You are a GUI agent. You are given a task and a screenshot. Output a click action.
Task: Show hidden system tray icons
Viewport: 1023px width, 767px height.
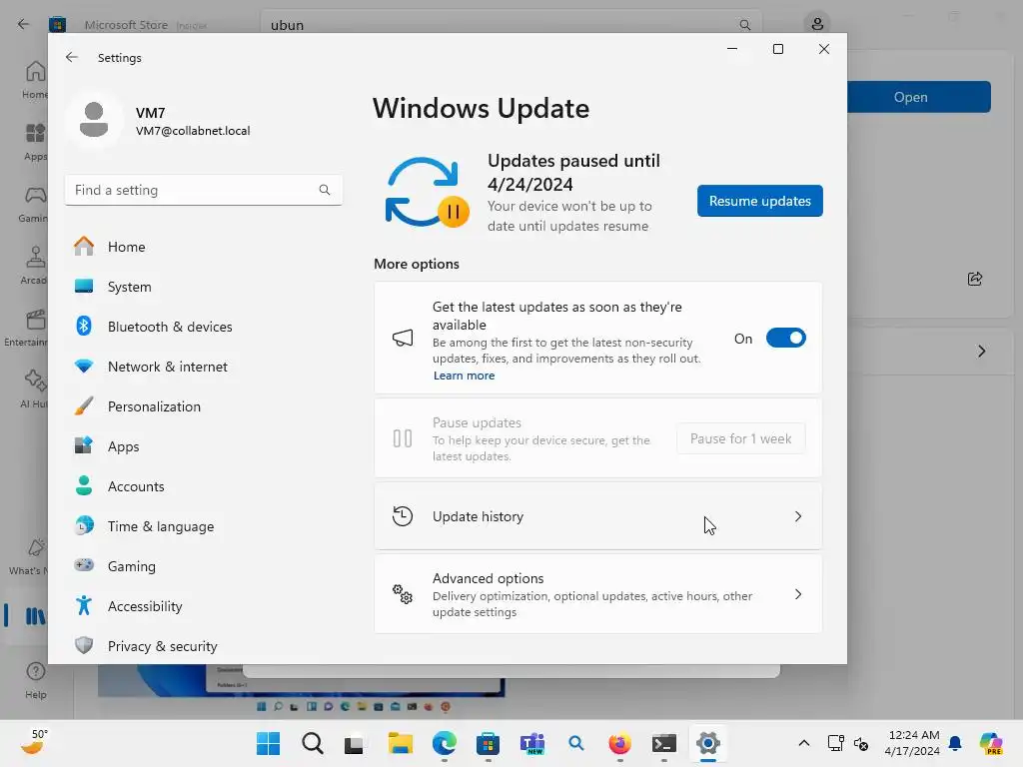click(x=804, y=743)
